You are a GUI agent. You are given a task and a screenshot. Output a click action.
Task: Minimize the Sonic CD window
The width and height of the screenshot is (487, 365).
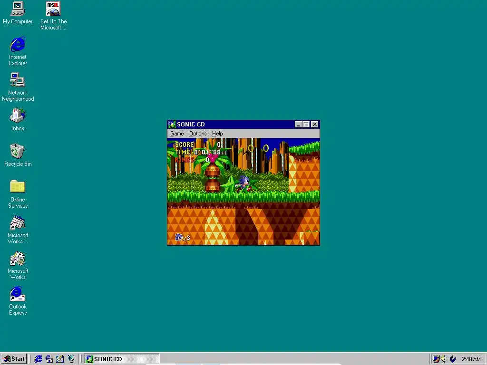pos(298,125)
